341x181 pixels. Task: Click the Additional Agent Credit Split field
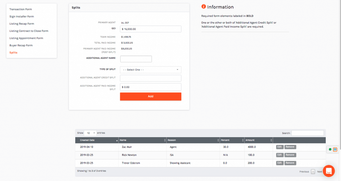pos(151,78)
